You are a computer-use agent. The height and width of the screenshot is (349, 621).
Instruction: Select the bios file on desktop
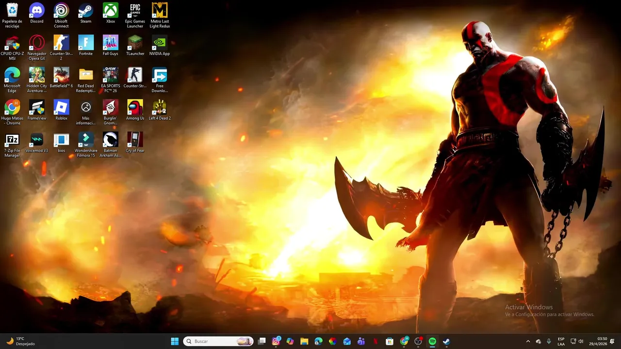click(x=61, y=143)
